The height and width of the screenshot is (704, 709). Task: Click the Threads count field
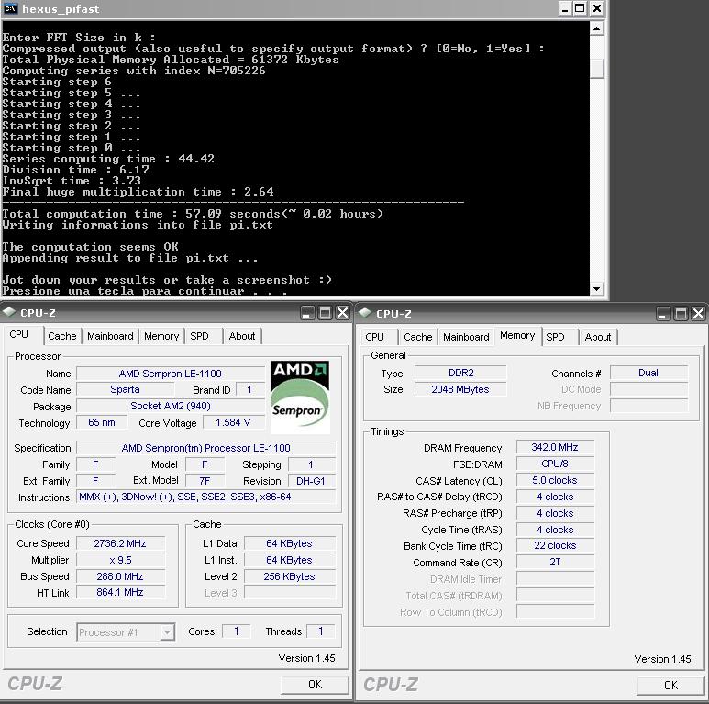tap(321, 631)
